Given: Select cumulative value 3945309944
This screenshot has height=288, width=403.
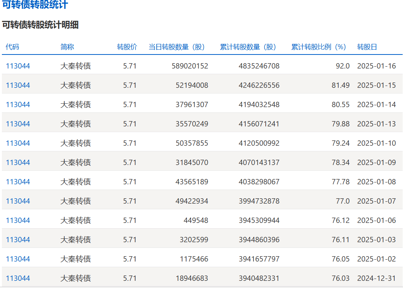Looking at the screenshot, I should coord(259,220).
